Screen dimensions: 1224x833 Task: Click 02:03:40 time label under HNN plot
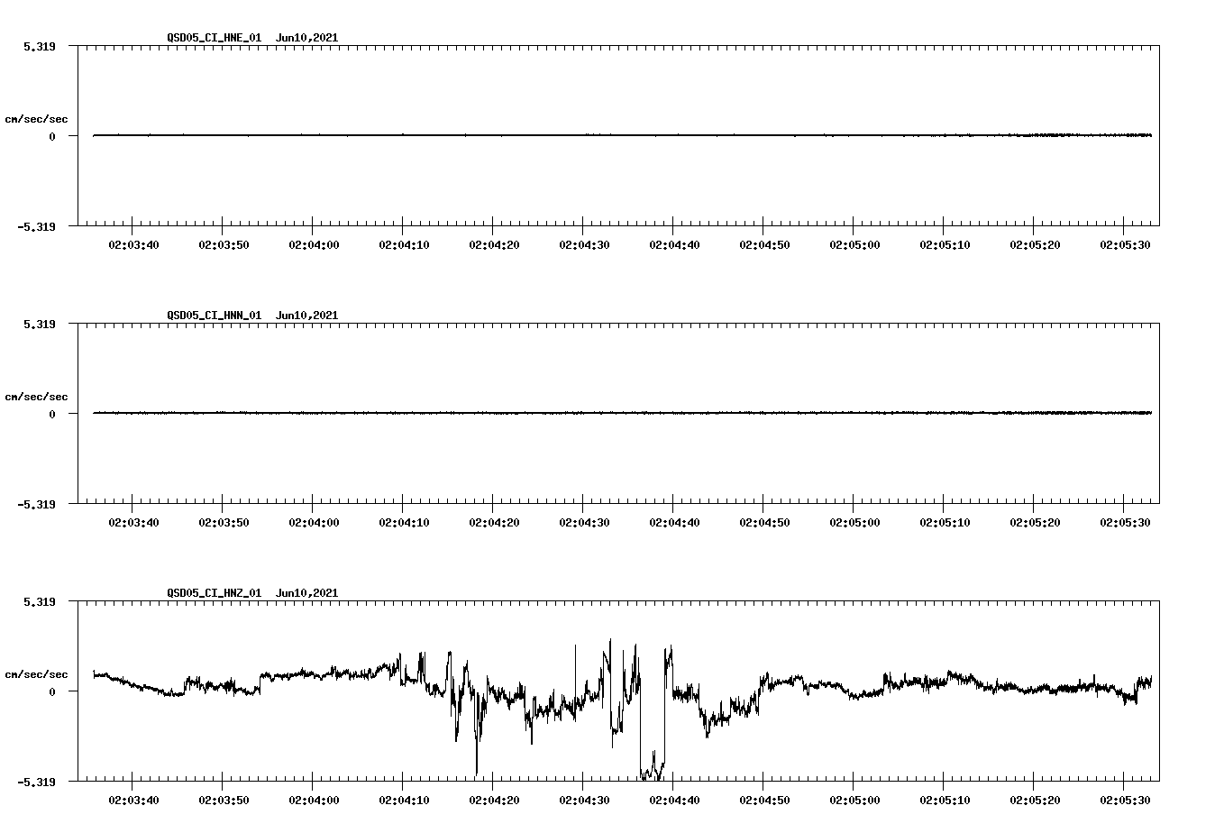pyautogui.click(x=133, y=523)
